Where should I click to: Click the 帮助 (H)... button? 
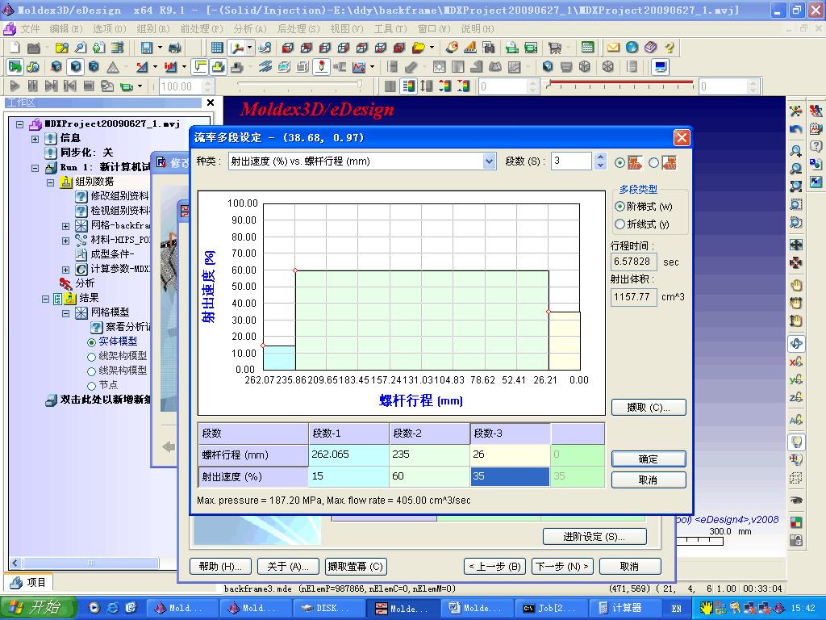point(220,566)
